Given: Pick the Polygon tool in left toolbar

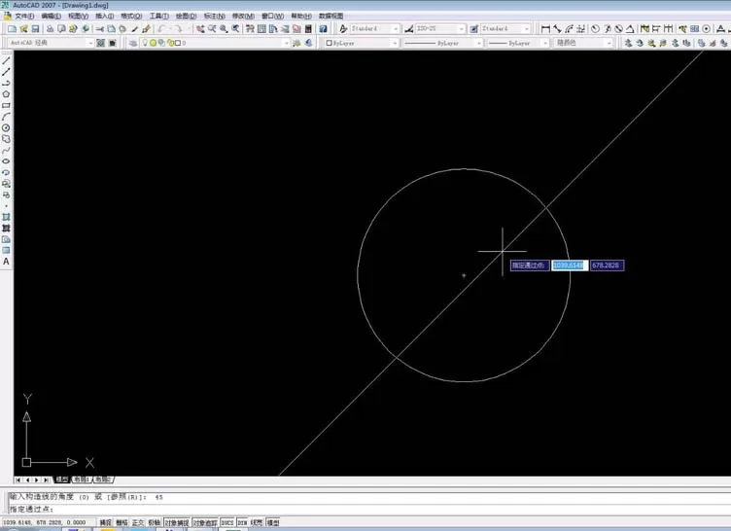Looking at the screenshot, I should 6,94.
